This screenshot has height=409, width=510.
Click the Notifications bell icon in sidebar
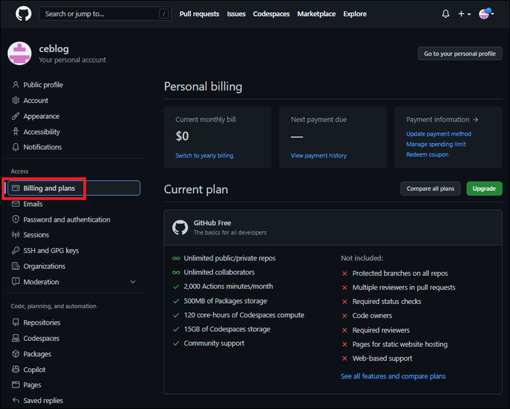pos(16,147)
